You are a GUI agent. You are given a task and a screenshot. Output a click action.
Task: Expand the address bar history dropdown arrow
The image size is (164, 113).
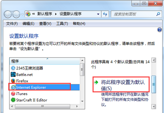[98, 14]
